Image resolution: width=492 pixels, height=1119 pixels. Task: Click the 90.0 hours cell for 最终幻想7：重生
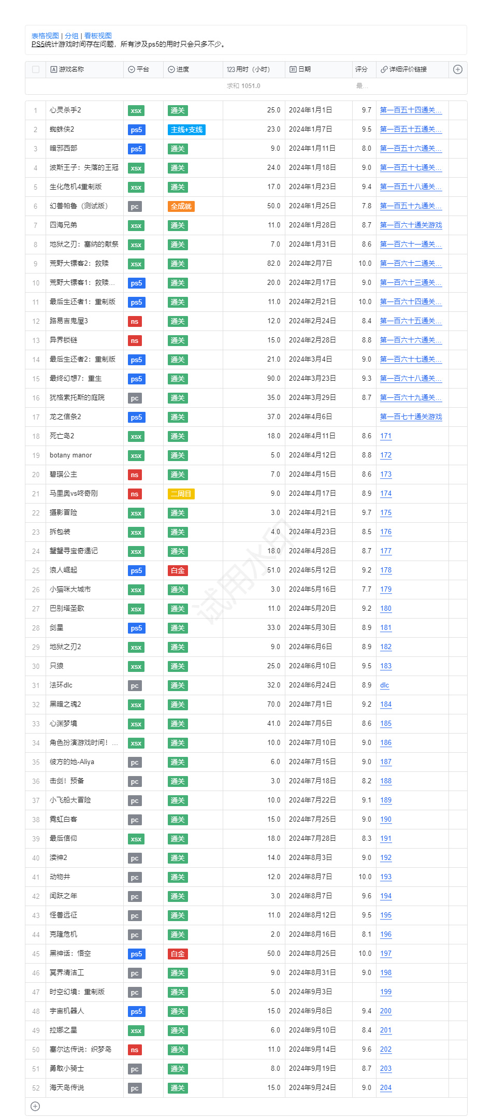[x=254, y=379]
